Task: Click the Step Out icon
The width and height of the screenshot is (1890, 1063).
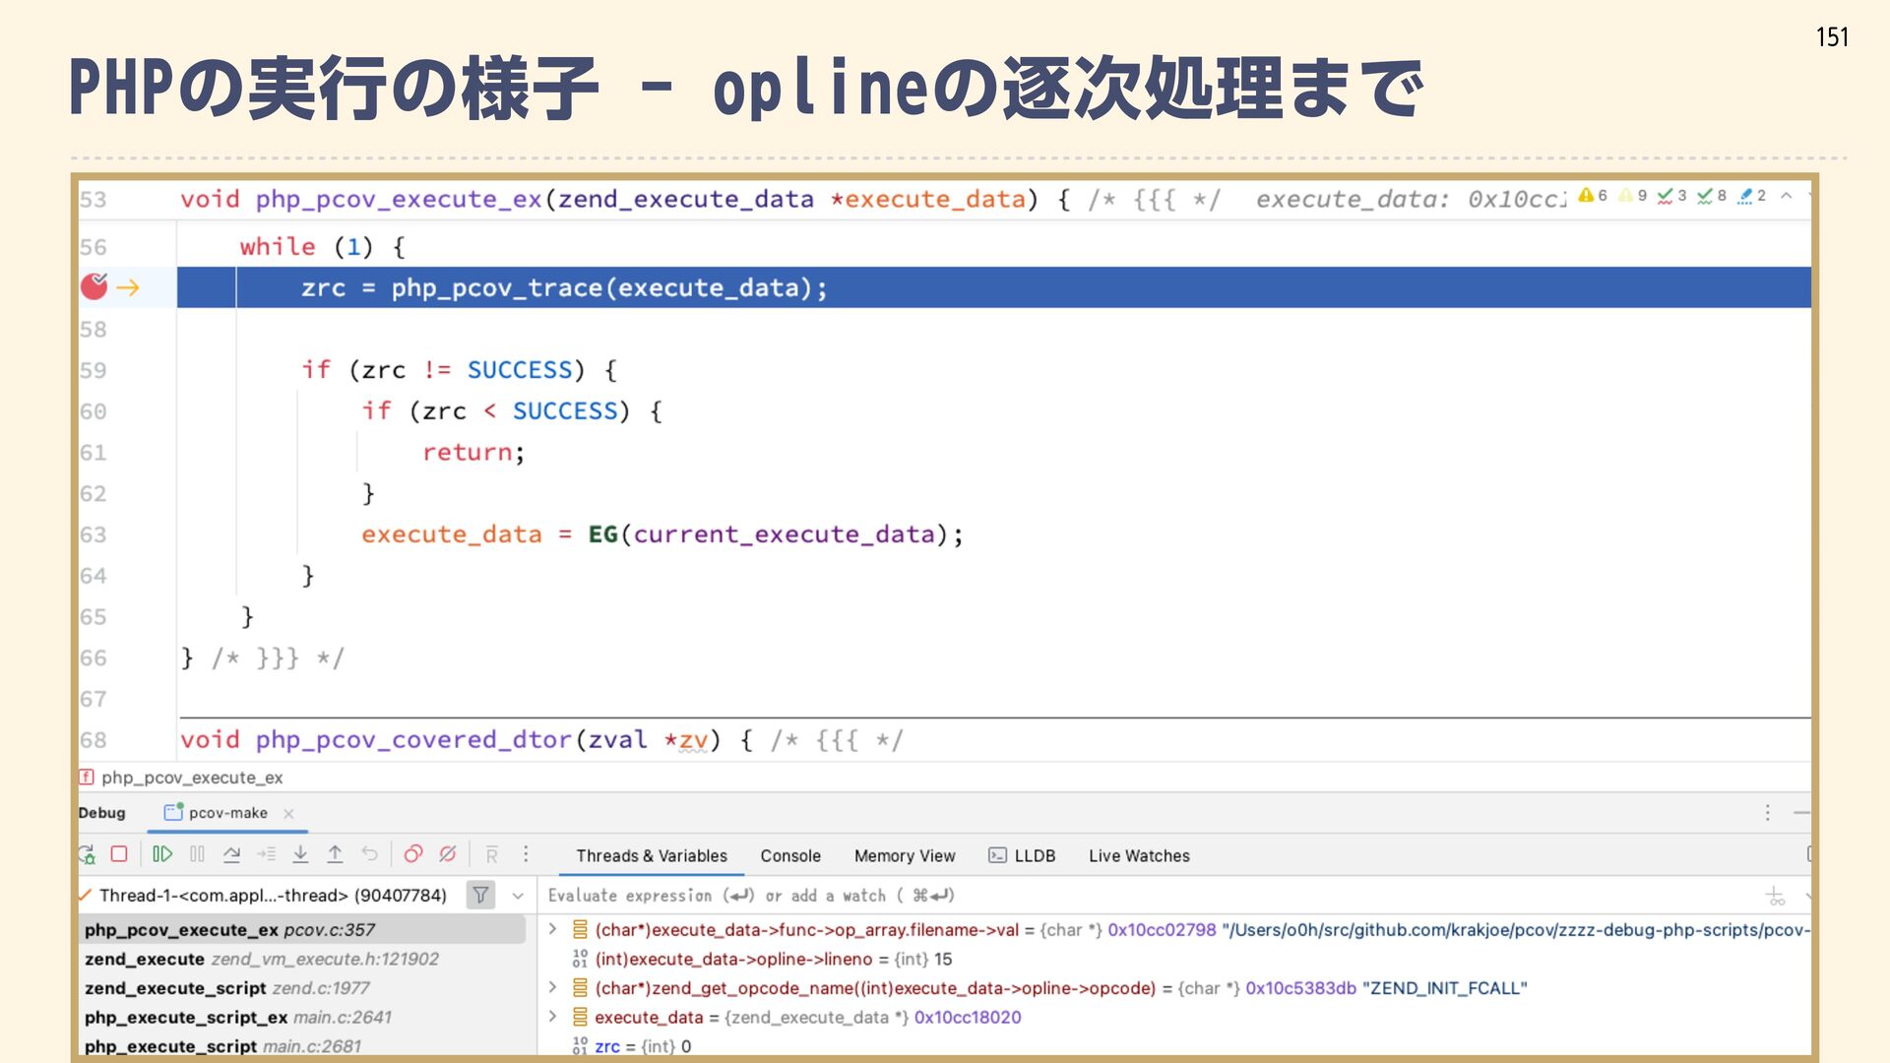Action: 335,854
